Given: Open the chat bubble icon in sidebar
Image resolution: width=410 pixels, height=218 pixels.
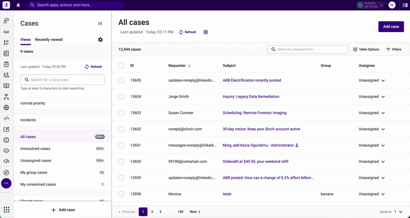Looking at the screenshot, I should (x=6, y=151).
